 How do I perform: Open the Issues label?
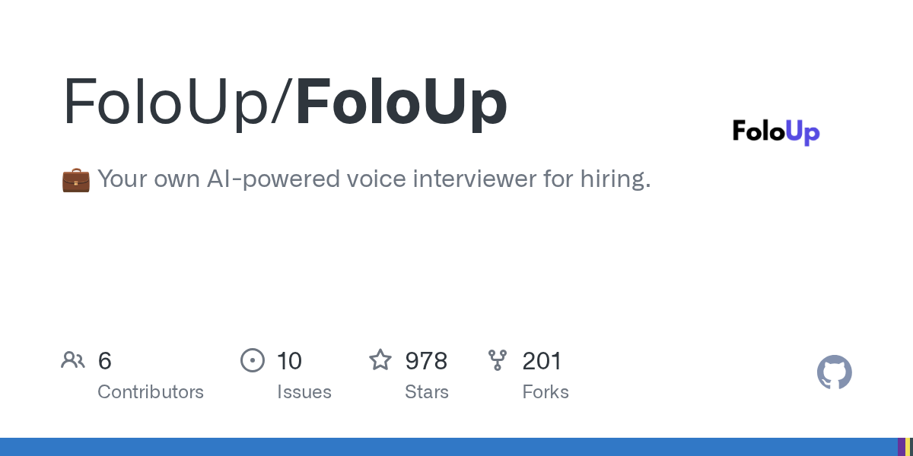pyautogui.click(x=304, y=392)
